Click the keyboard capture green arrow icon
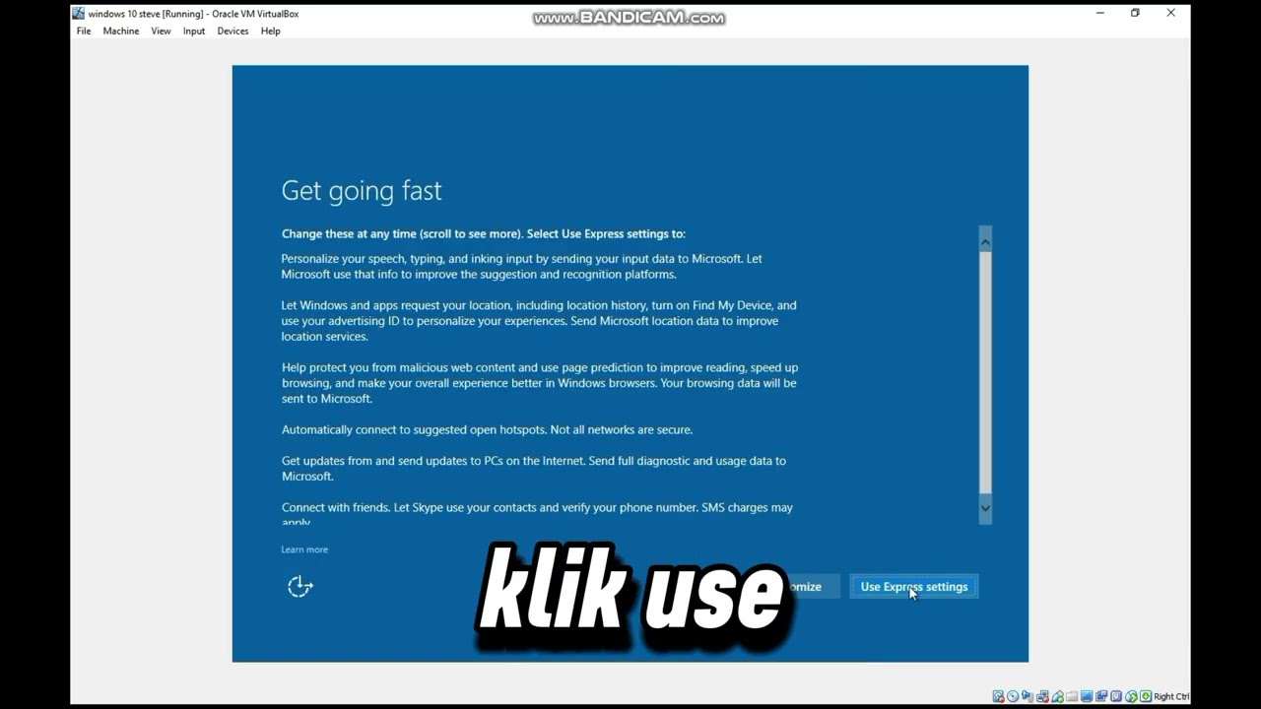 click(1145, 696)
